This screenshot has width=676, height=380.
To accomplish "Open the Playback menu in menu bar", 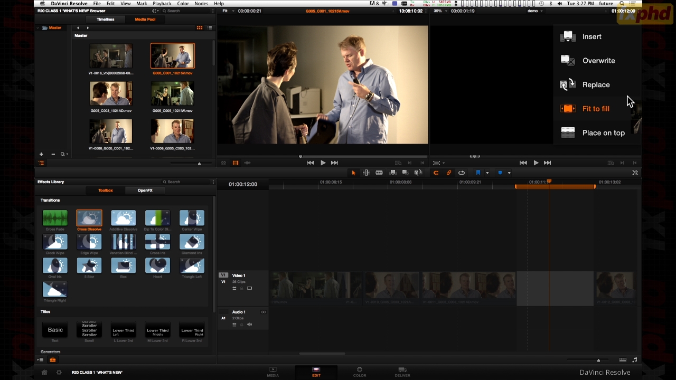I will [162, 4].
